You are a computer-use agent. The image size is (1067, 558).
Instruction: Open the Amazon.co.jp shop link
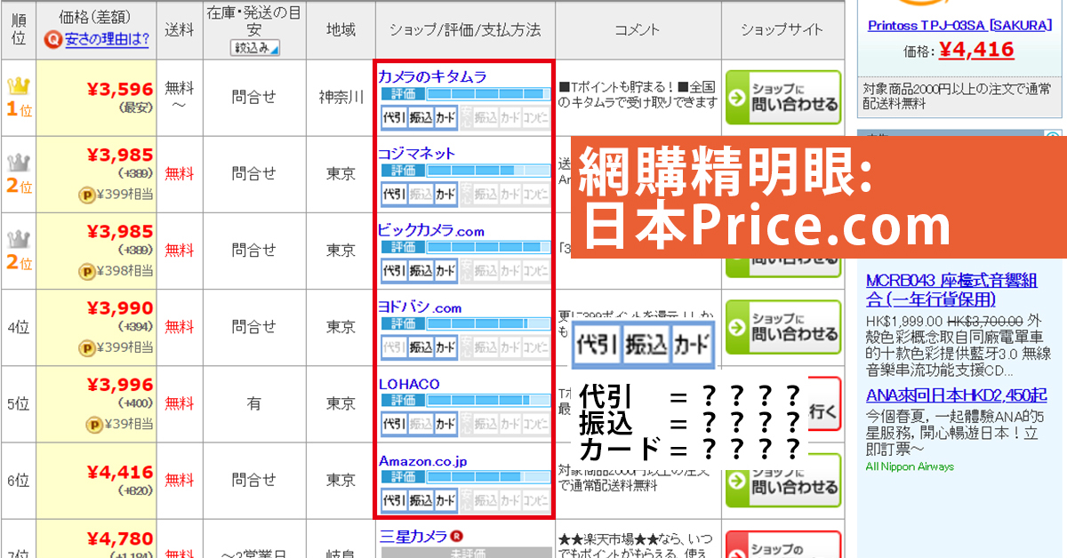[x=422, y=461]
